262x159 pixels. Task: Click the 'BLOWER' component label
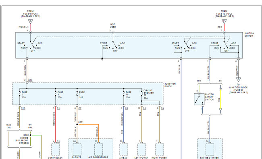tap(77, 157)
